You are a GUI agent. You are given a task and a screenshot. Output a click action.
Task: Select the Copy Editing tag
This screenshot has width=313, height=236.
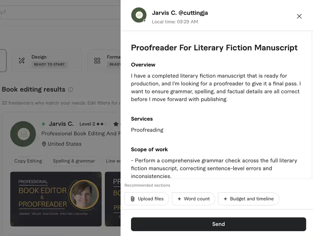(28, 161)
